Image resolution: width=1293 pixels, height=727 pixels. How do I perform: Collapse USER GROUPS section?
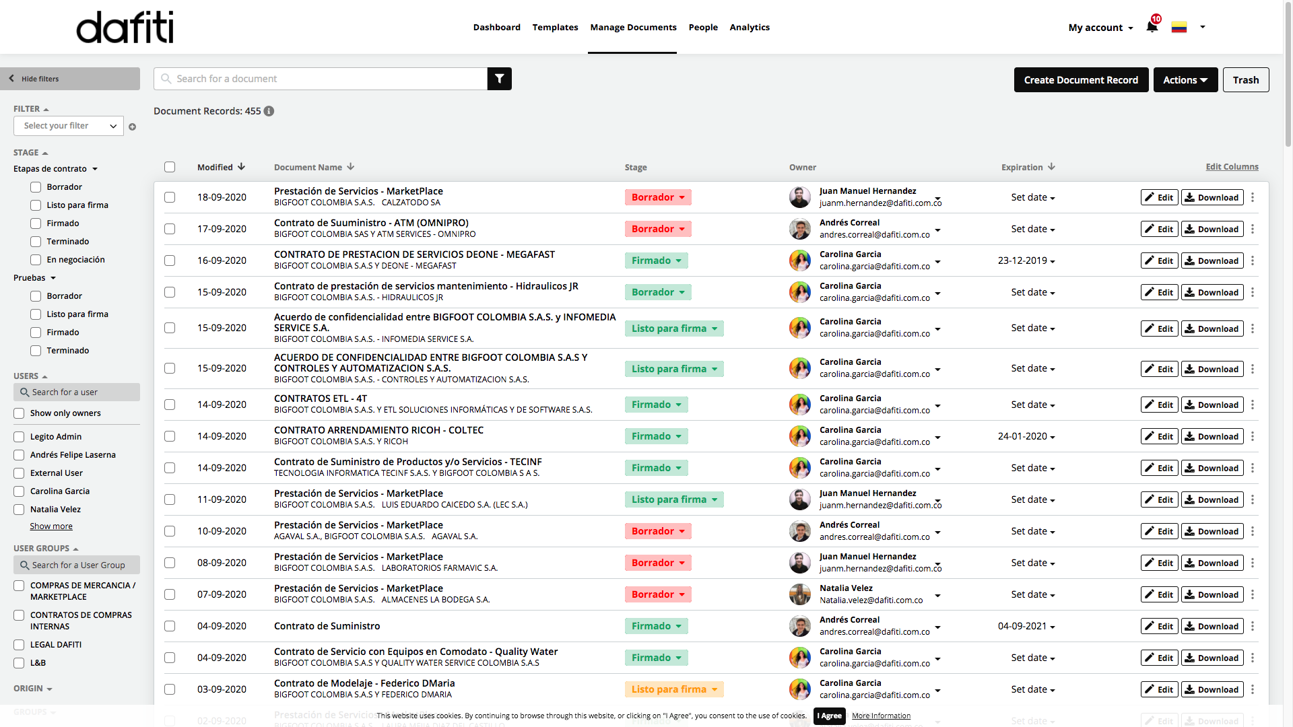pyautogui.click(x=46, y=549)
